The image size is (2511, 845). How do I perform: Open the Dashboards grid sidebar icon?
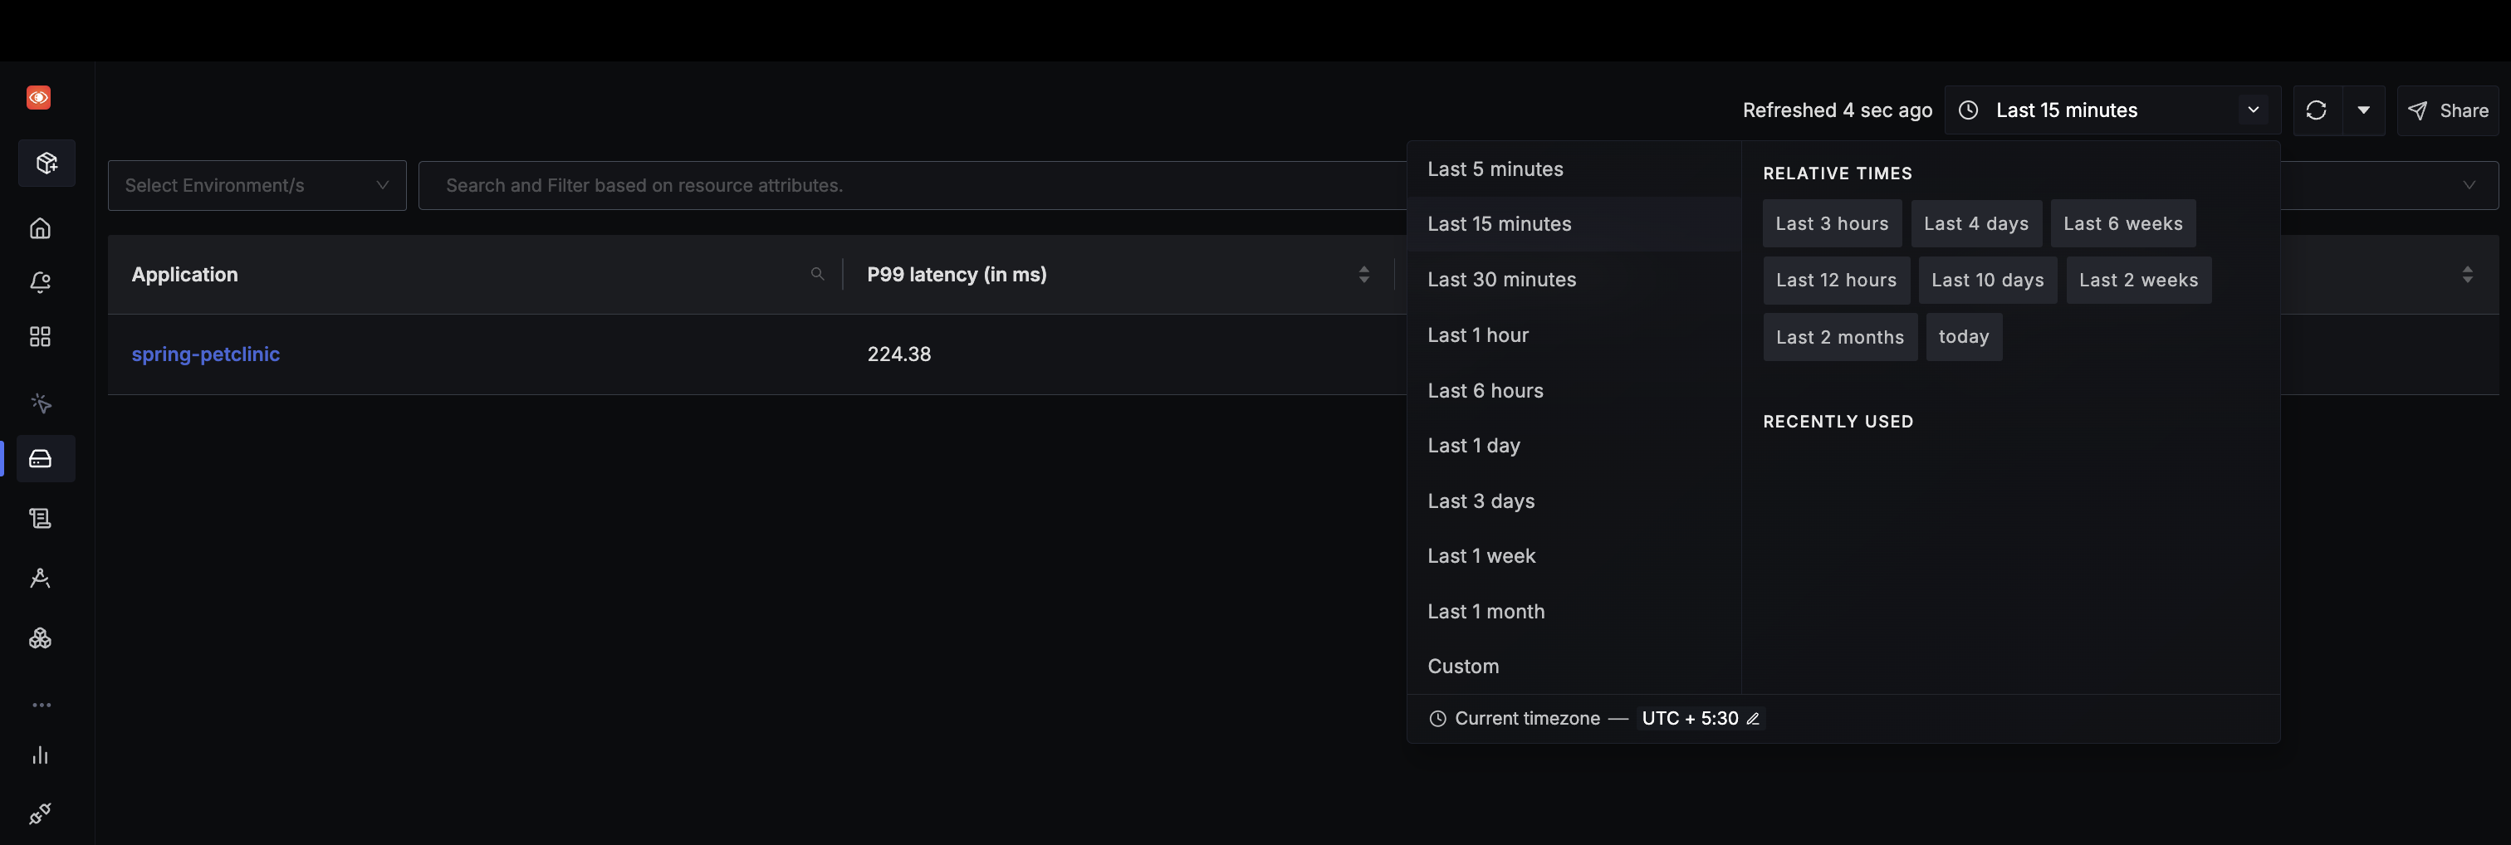[40, 337]
